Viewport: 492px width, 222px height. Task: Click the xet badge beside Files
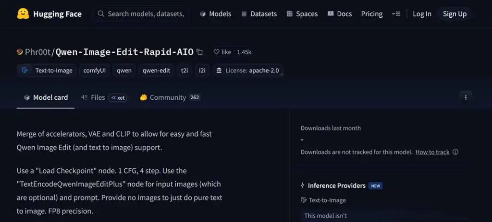118,98
